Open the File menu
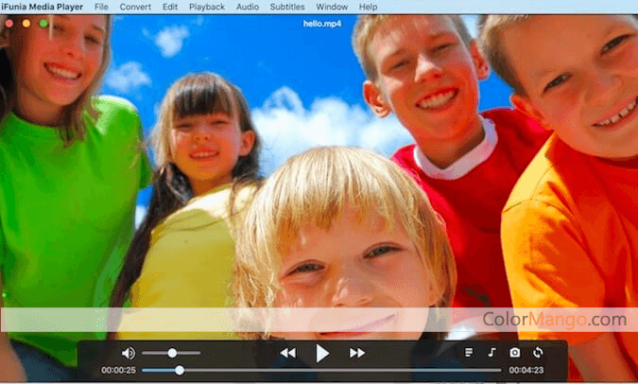This screenshot has width=638, height=384. pos(101,7)
